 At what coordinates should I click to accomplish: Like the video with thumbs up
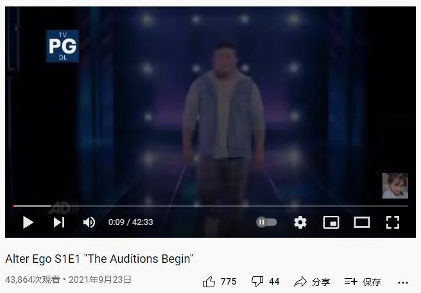[209, 281]
